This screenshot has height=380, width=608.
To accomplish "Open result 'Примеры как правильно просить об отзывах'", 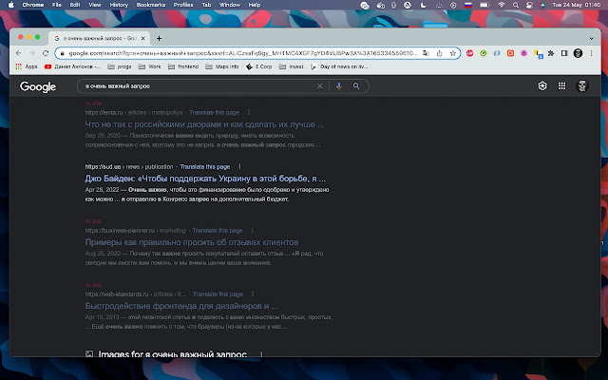I will tap(192, 242).
